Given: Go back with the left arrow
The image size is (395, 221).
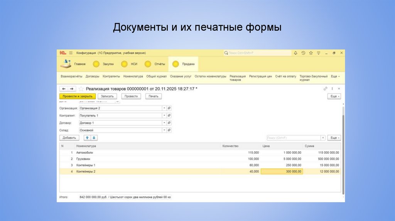Looking at the screenshot, I should point(64,89).
